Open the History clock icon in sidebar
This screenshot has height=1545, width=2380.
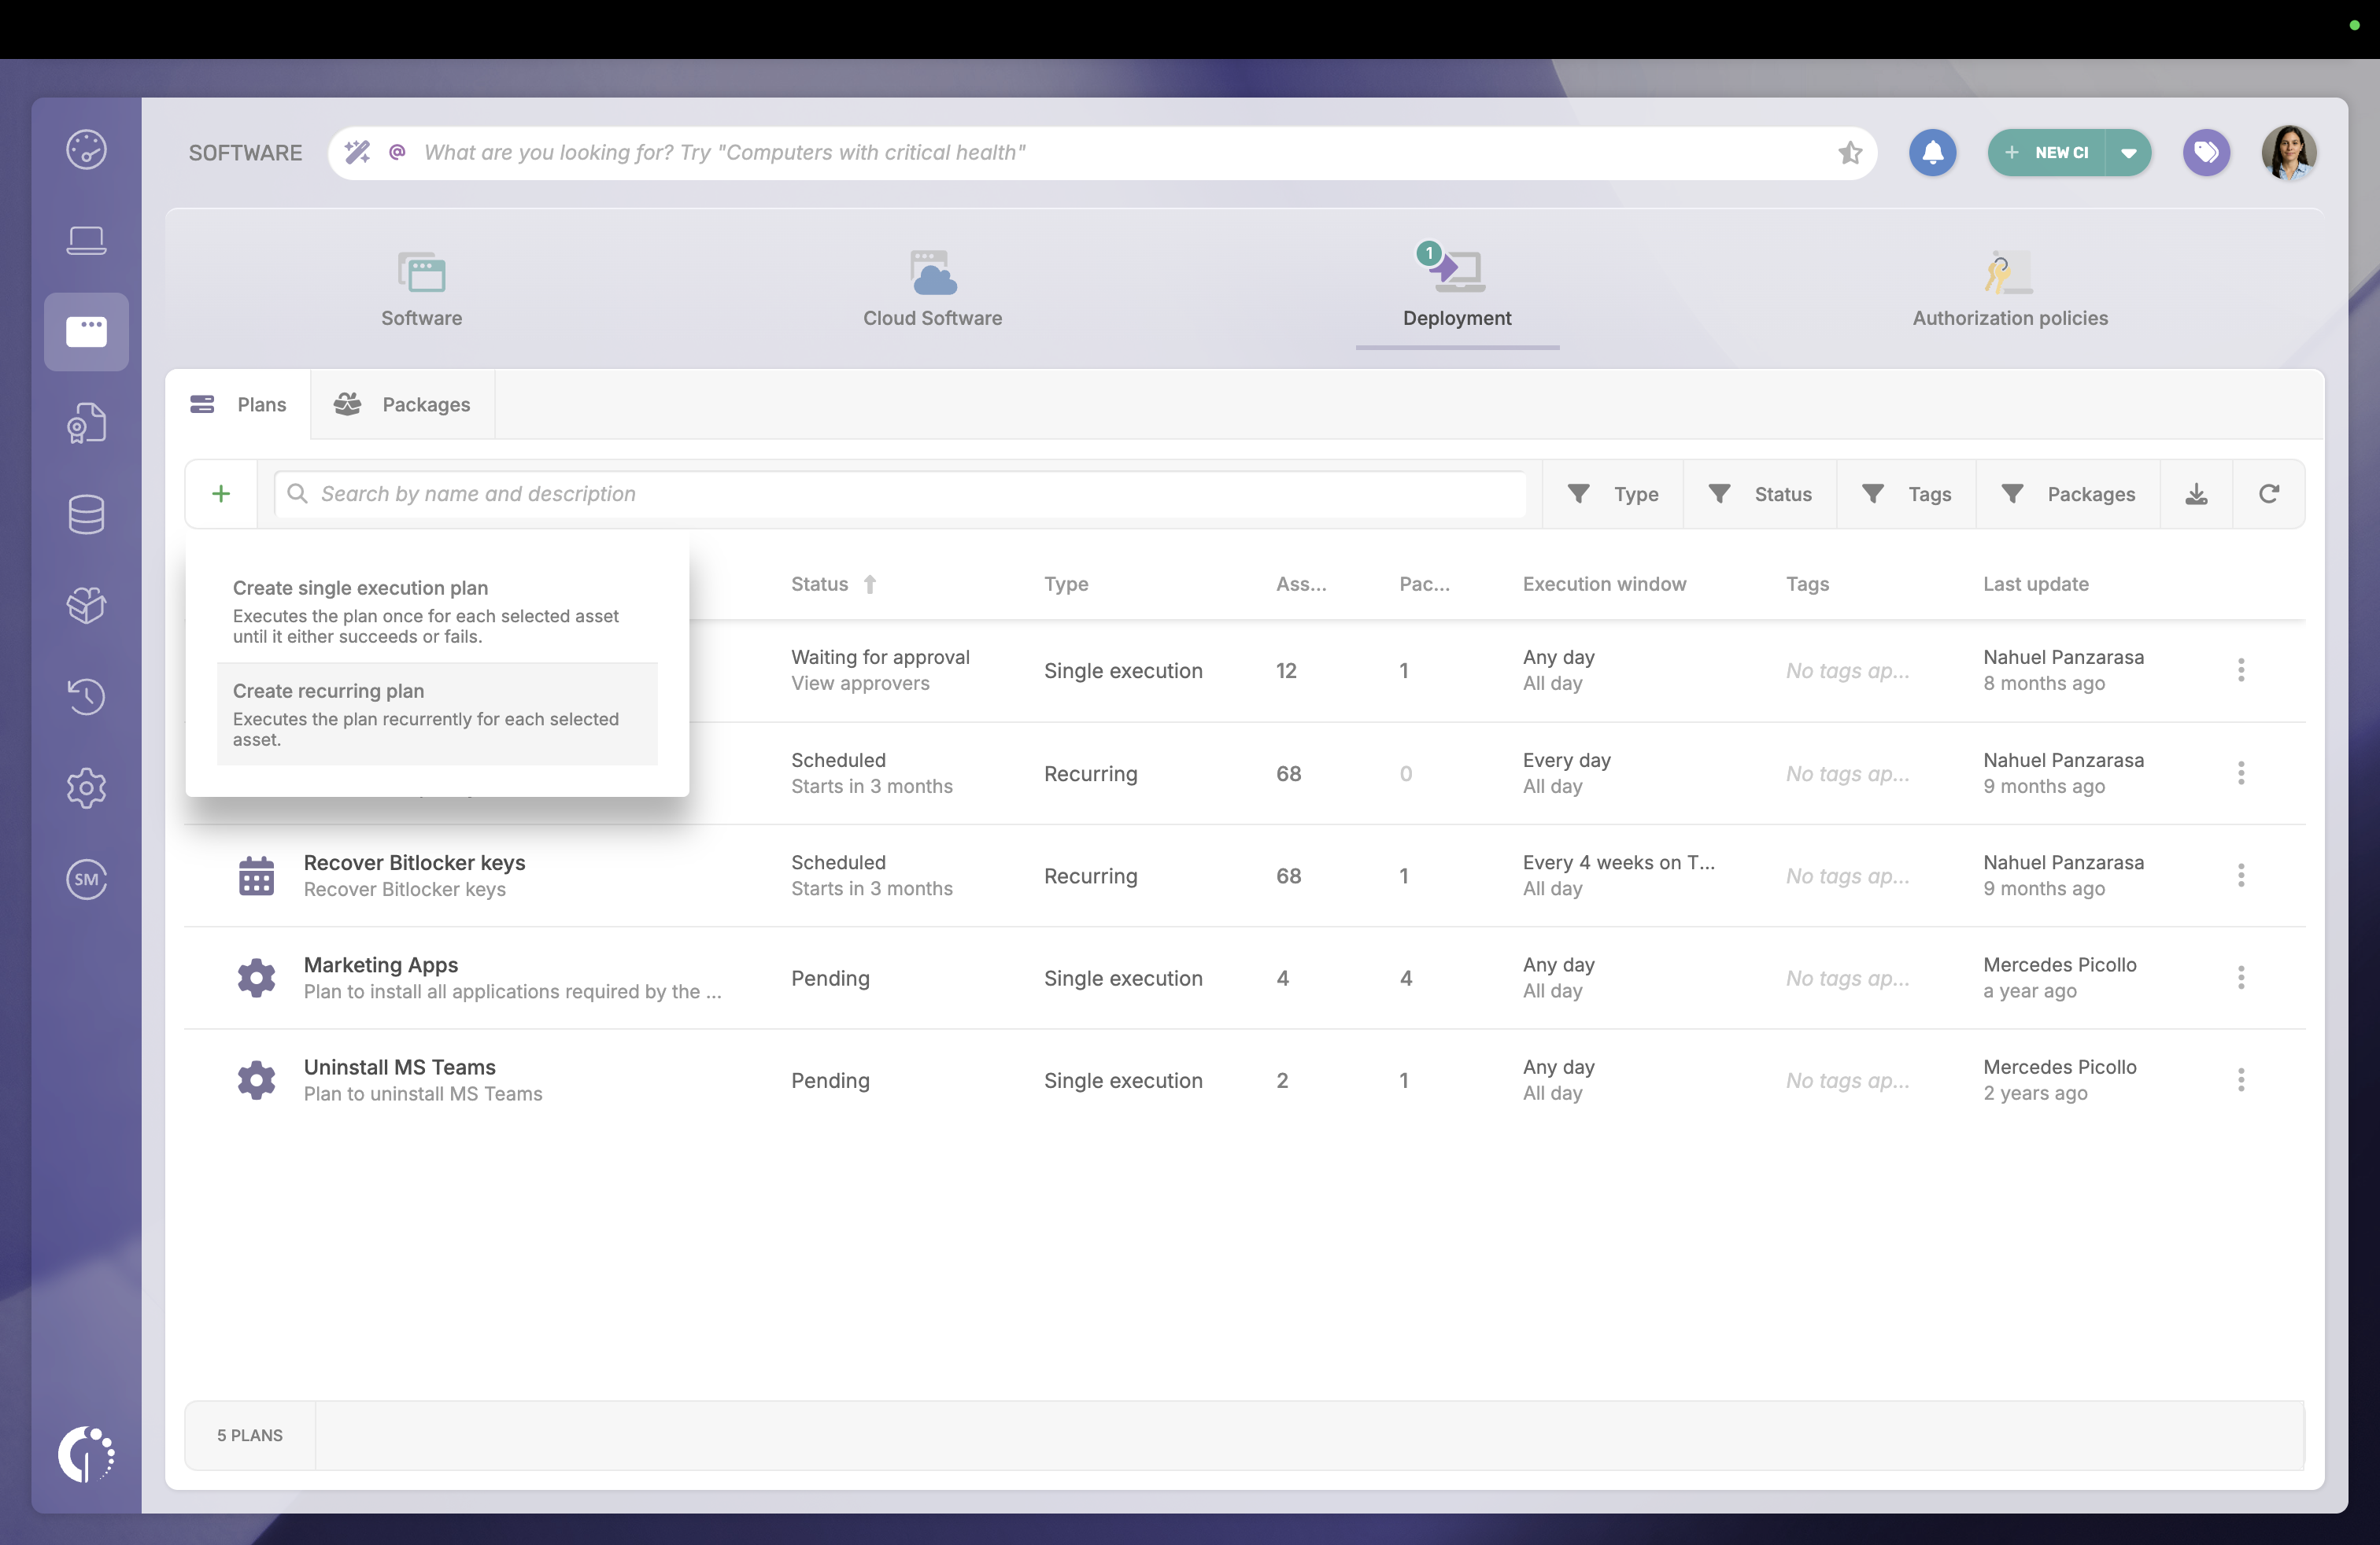pyautogui.click(x=87, y=696)
